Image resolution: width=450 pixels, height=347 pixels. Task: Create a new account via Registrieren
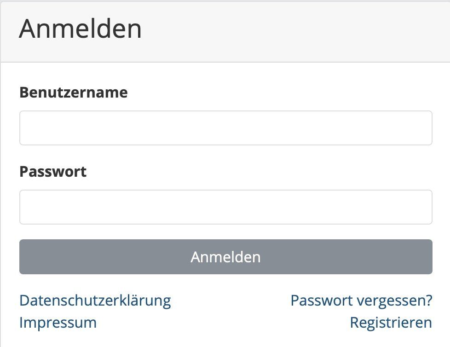[391, 323]
